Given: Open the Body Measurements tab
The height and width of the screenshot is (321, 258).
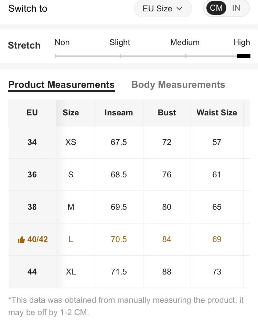Looking at the screenshot, I should tap(178, 85).
